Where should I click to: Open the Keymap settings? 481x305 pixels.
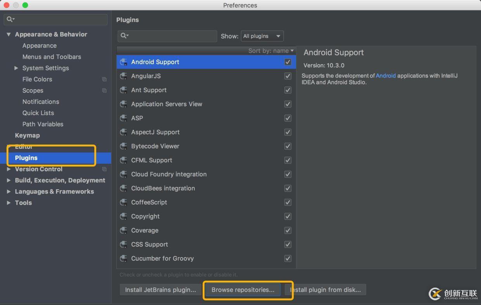[x=27, y=136]
